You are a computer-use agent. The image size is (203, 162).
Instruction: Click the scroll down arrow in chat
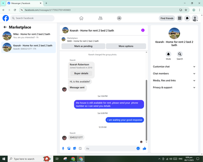pos(146,142)
